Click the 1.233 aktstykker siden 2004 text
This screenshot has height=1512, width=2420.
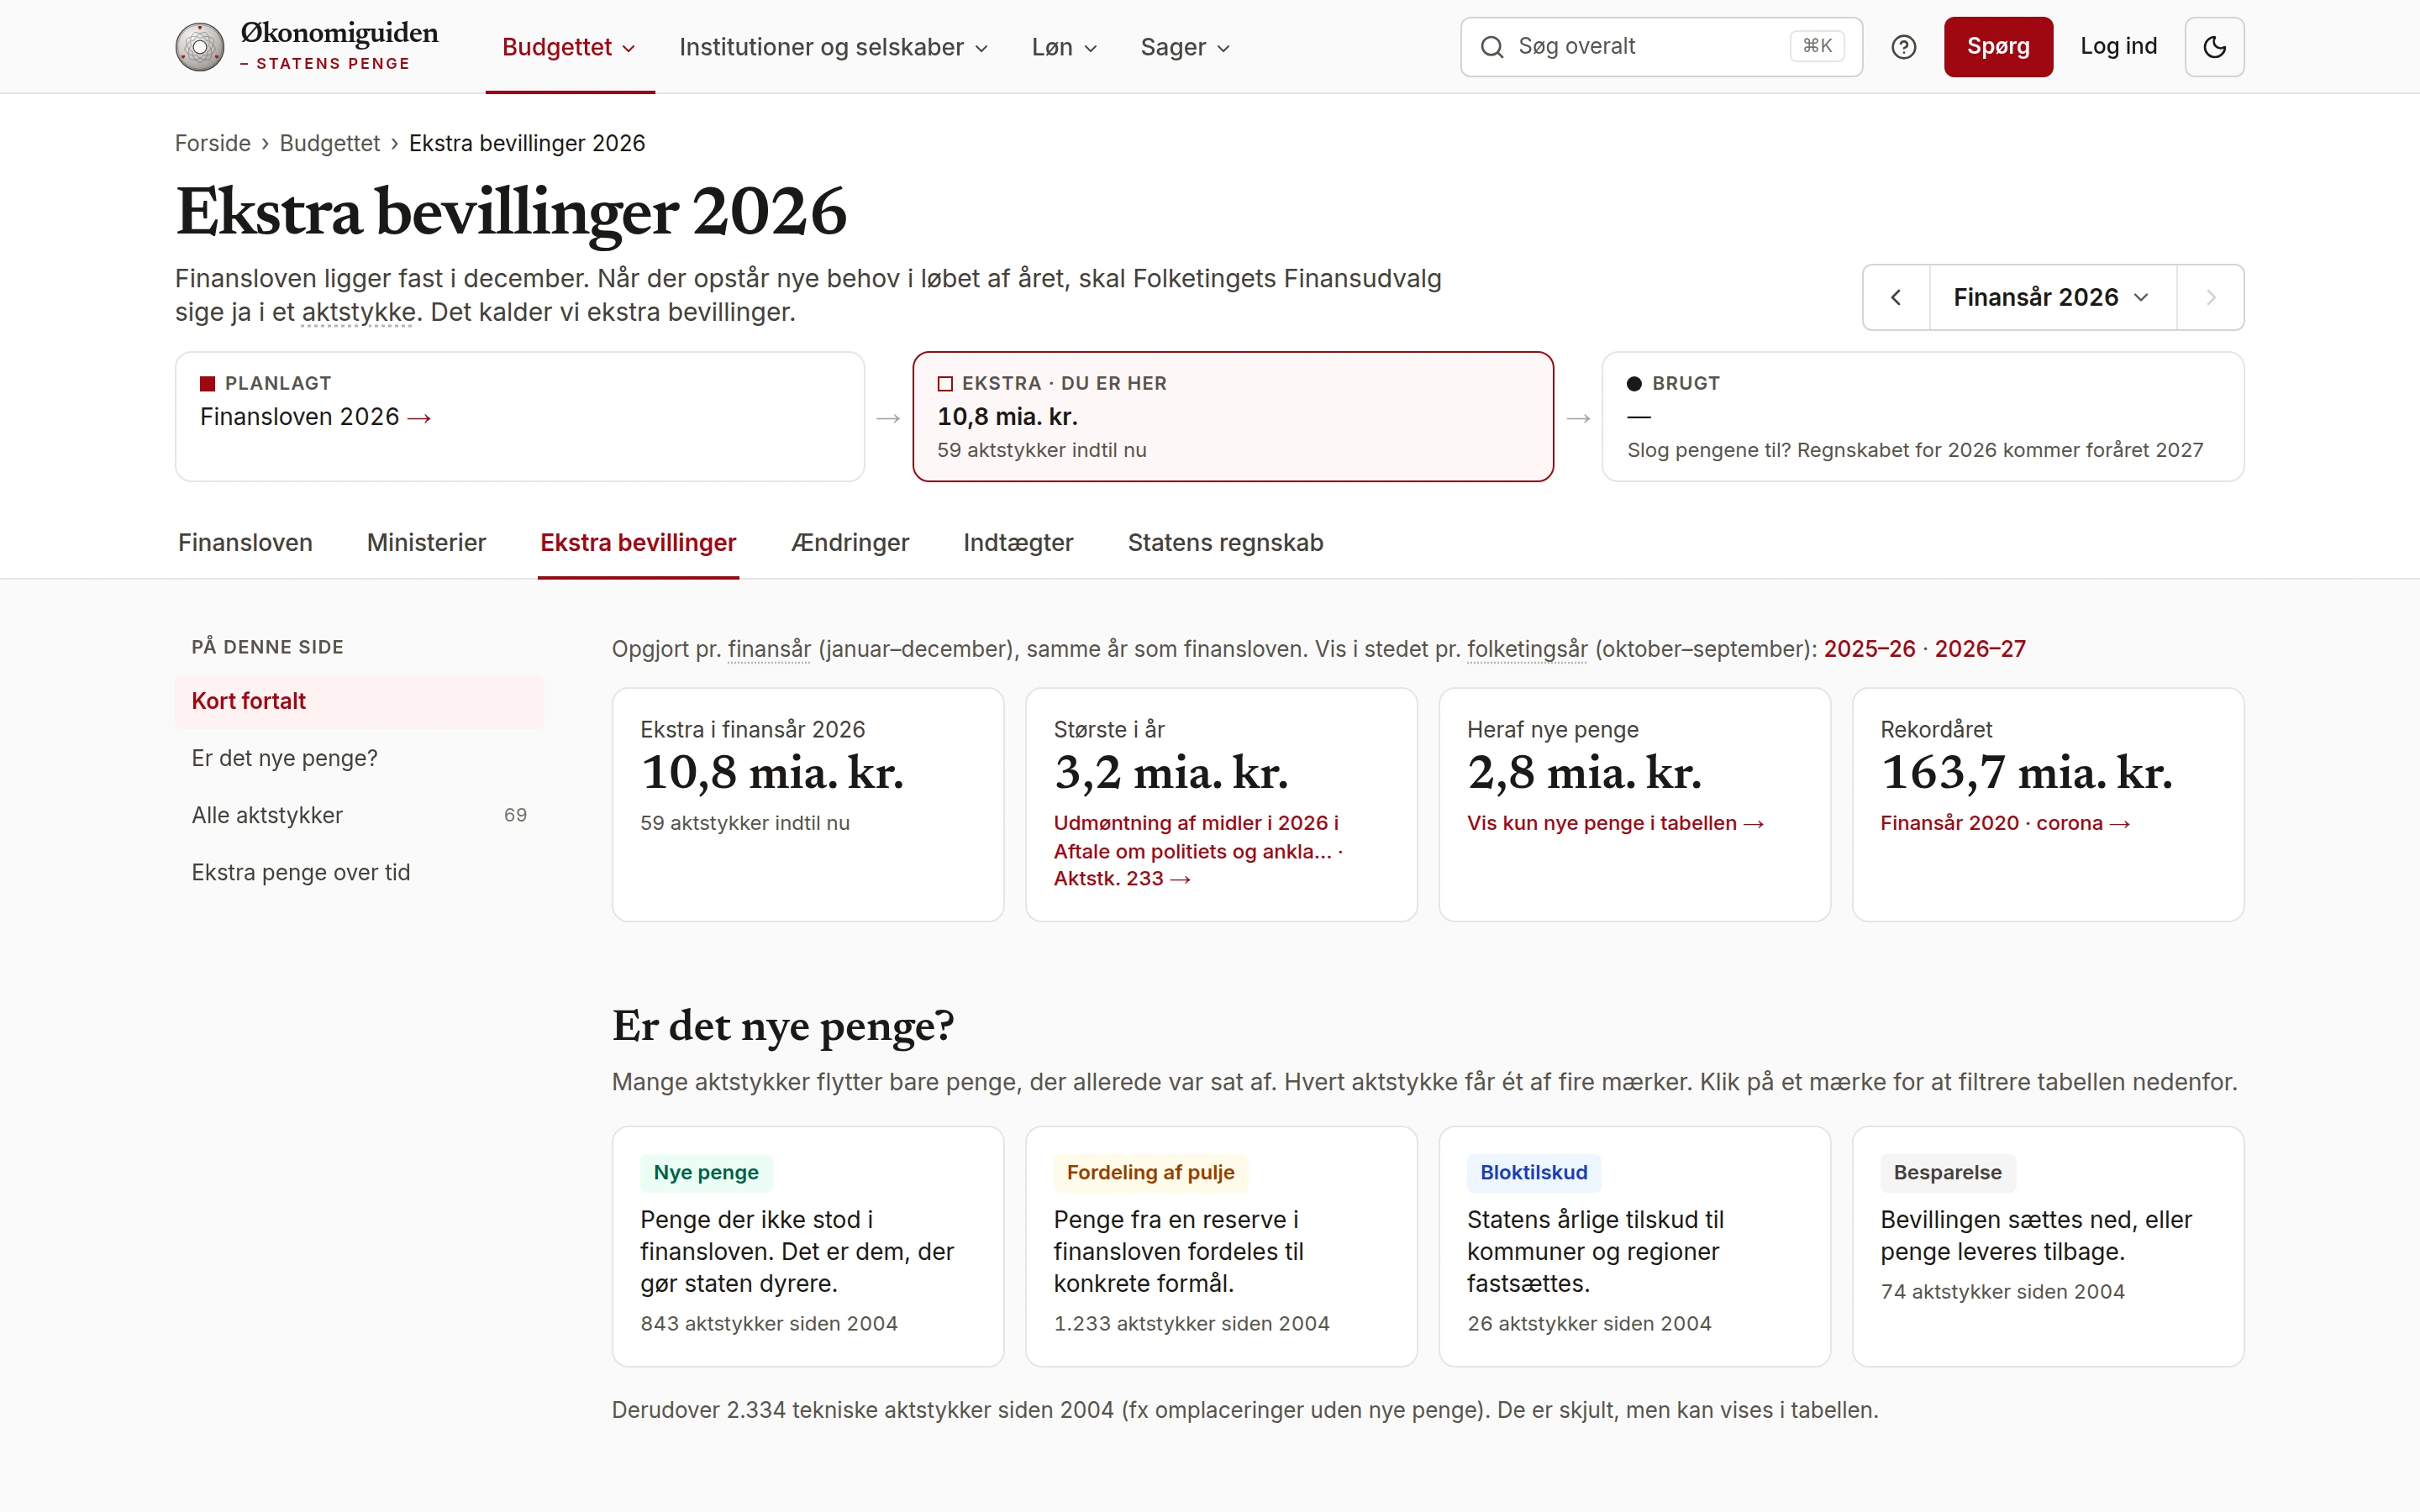coord(1191,1323)
